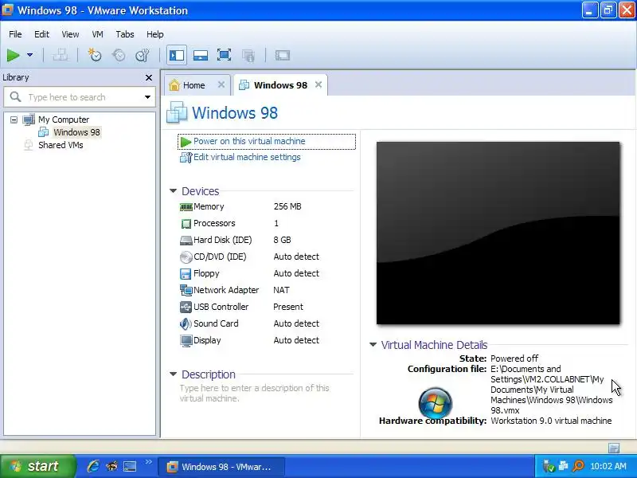This screenshot has height=478, width=637.
Task: Click the black VM screen preview
Action: coord(498,233)
